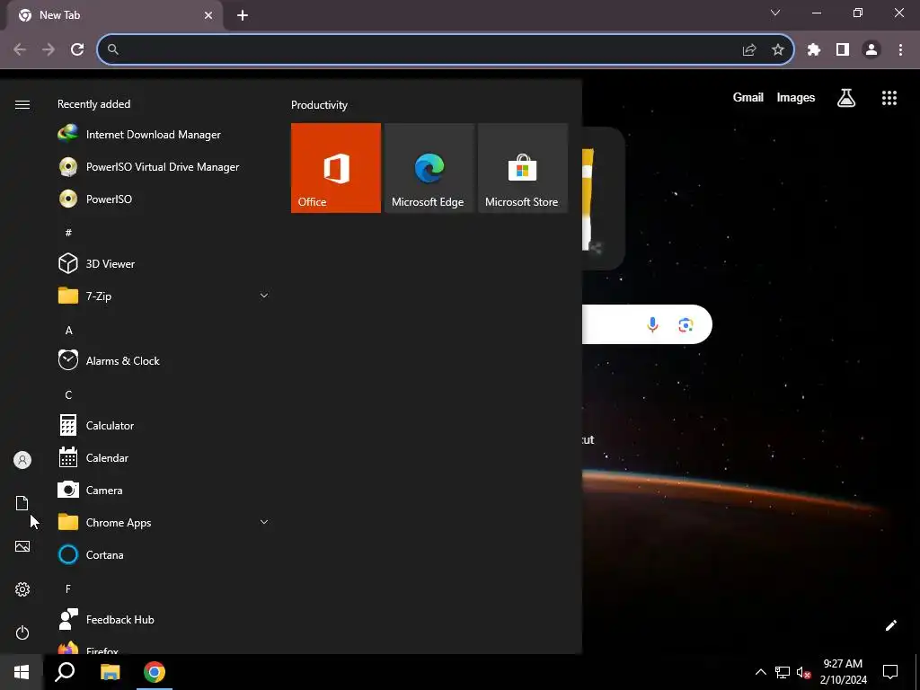The image size is (920, 690).
Task: Open the Microsoft Store tile
Action: tap(523, 168)
